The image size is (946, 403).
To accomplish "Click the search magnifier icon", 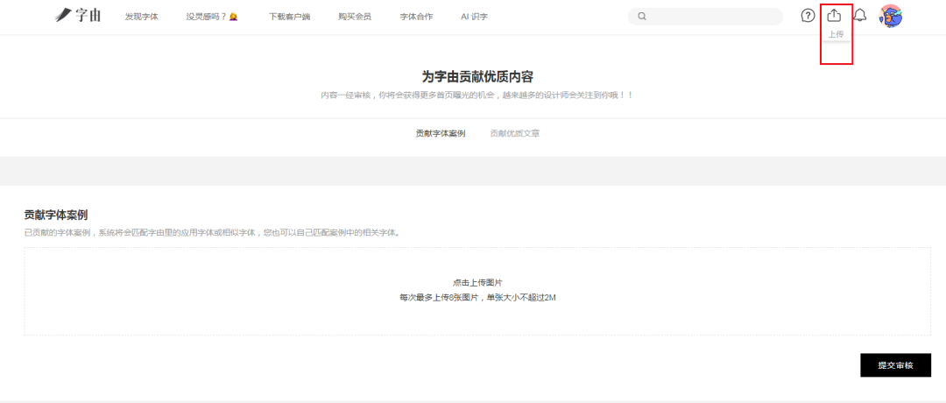I will [642, 17].
